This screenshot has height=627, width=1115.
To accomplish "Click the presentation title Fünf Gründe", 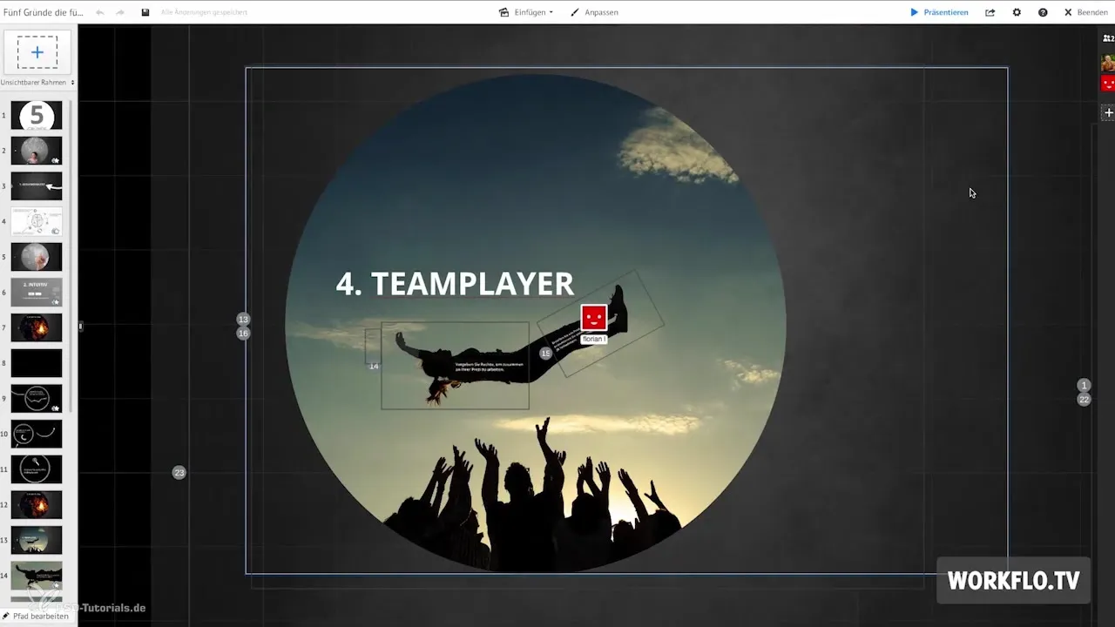I will (x=44, y=13).
